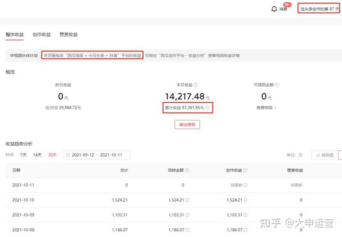The width and height of the screenshot is (342, 237).
Task: Click the 累计收益 97,381.95元 text
Action: (185, 107)
